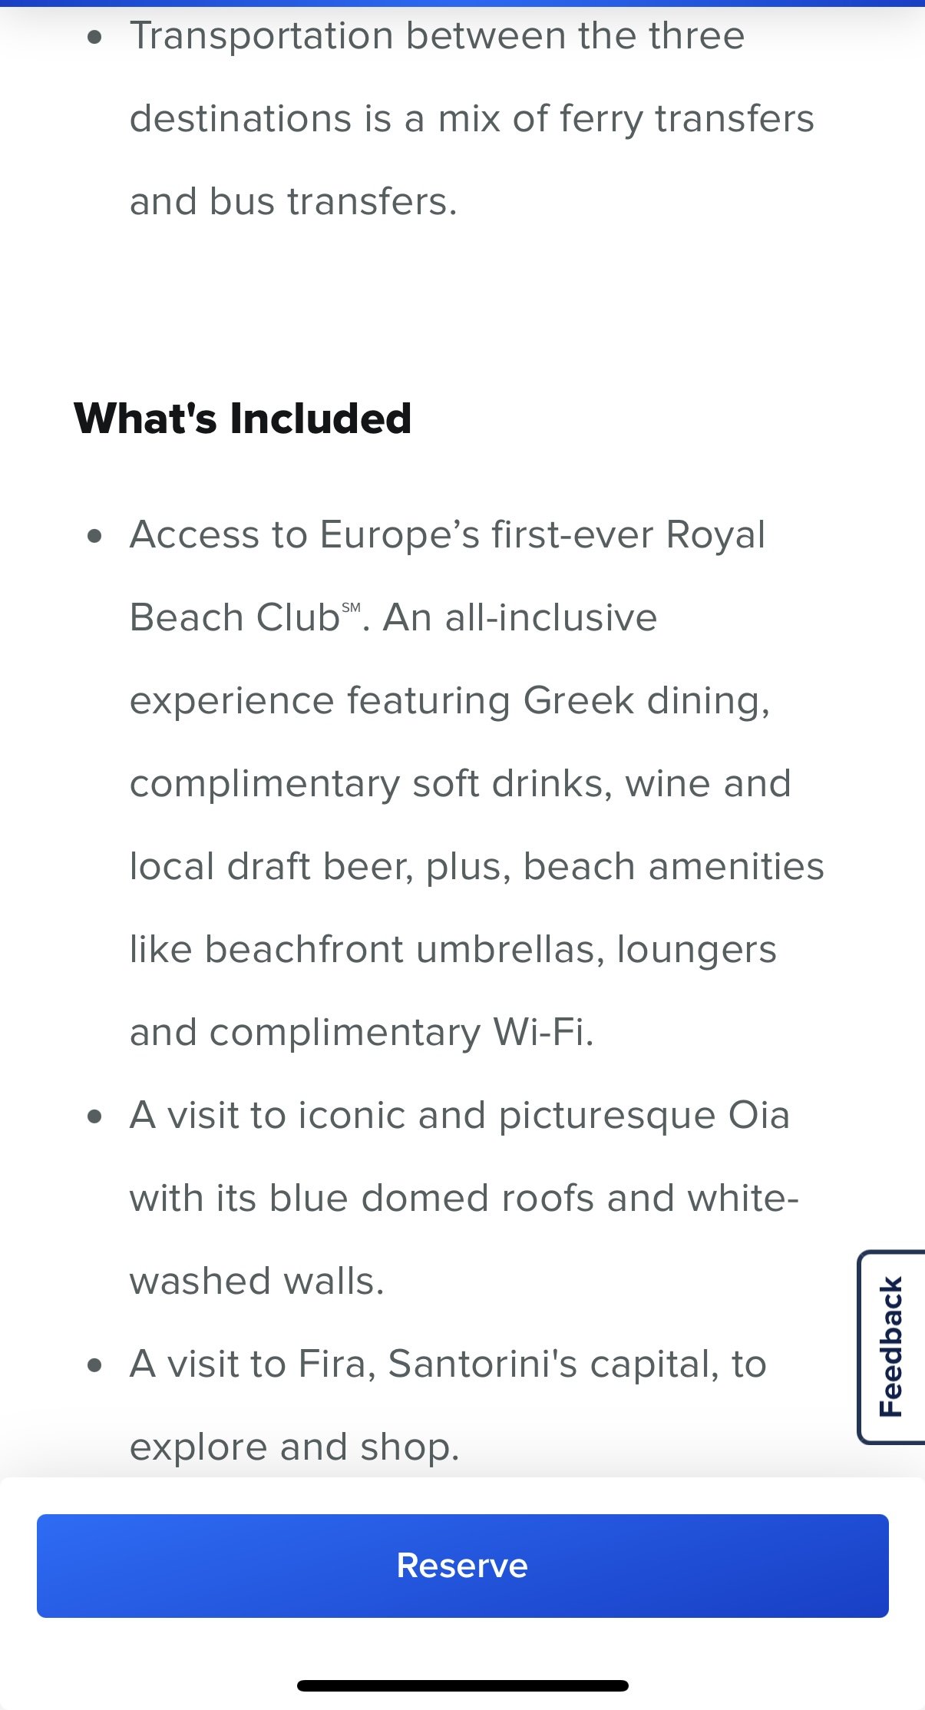Tap the "iconic and picturesque Oia" line

tap(543, 1116)
